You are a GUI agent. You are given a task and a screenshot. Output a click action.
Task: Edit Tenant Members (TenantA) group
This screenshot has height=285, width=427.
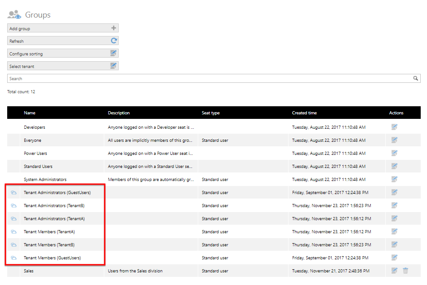pos(394,231)
